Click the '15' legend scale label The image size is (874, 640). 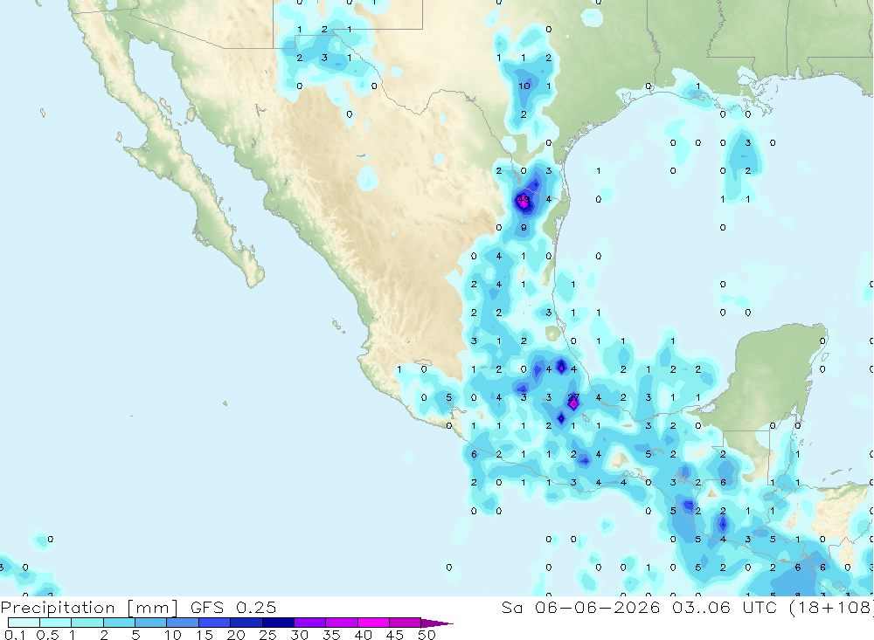(x=205, y=635)
